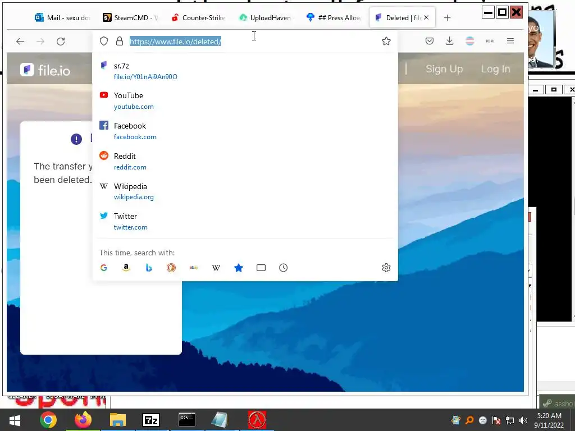575x431 pixels.
Task: Open the striped extension icon in toolbar
Action: pyautogui.click(x=470, y=41)
